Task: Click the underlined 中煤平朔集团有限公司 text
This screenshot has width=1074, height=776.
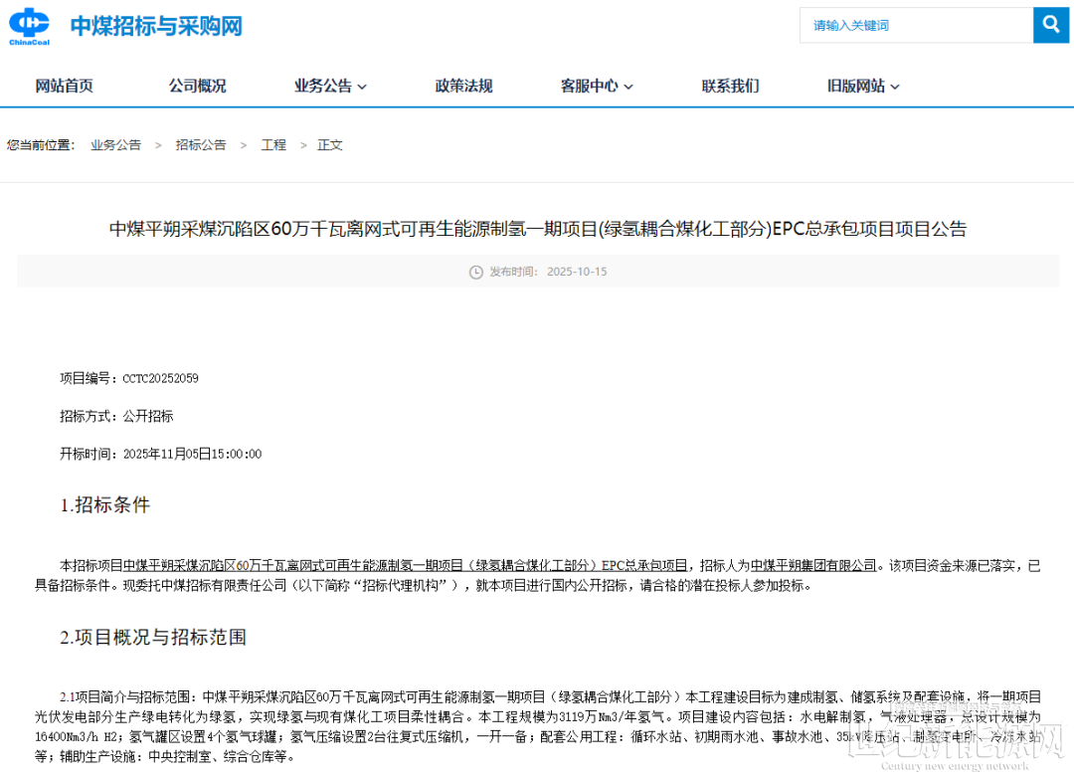Action: point(813,565)
